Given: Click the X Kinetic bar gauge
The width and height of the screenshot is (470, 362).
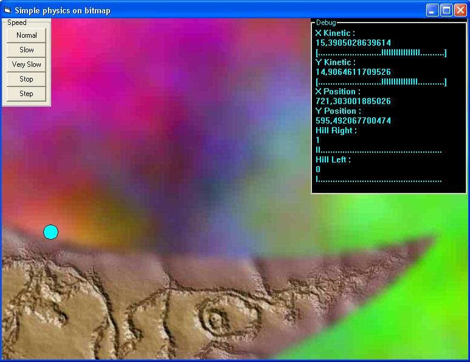Looking at the screenshot, I should (x=381, y=53).
